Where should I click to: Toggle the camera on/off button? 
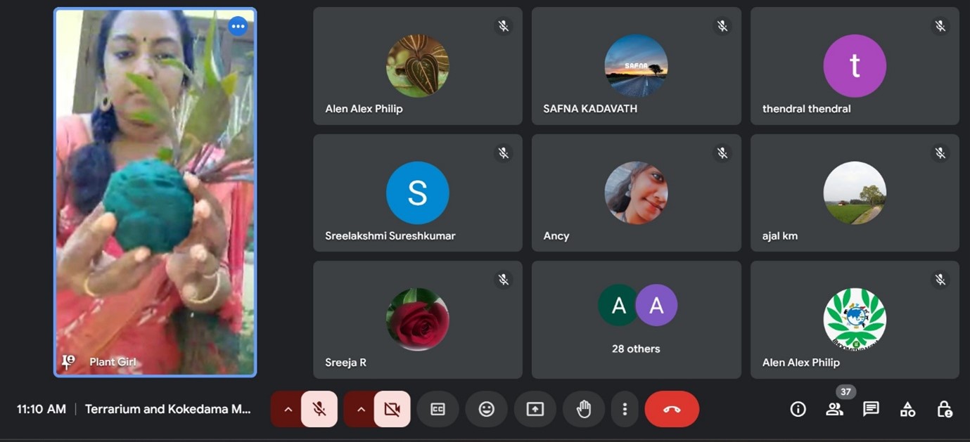[392, 409]
